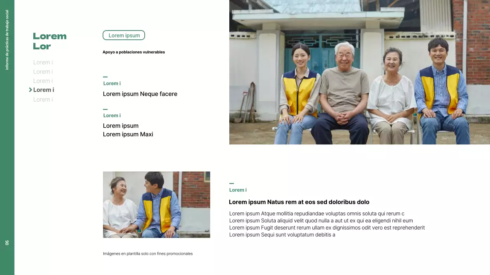Click the chevron arrow beside the active menu item

[x=31, y=90]
